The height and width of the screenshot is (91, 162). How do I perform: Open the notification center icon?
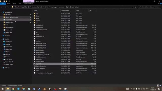click(159, 89)
